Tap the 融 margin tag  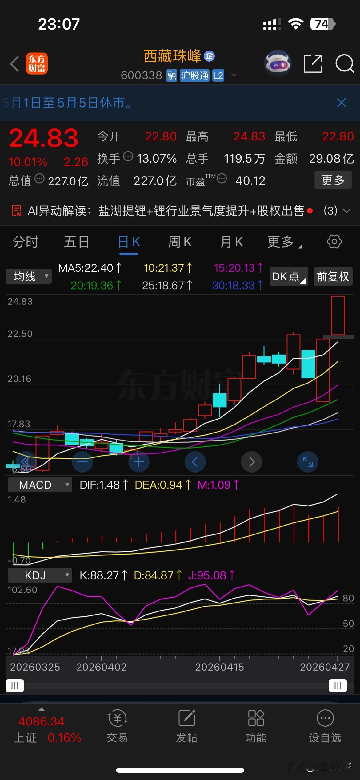pos(172,75)
